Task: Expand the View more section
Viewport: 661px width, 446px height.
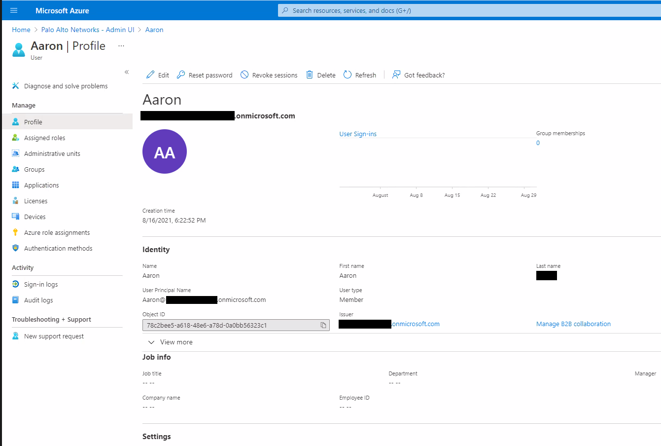Action: (x=170, y=342)
